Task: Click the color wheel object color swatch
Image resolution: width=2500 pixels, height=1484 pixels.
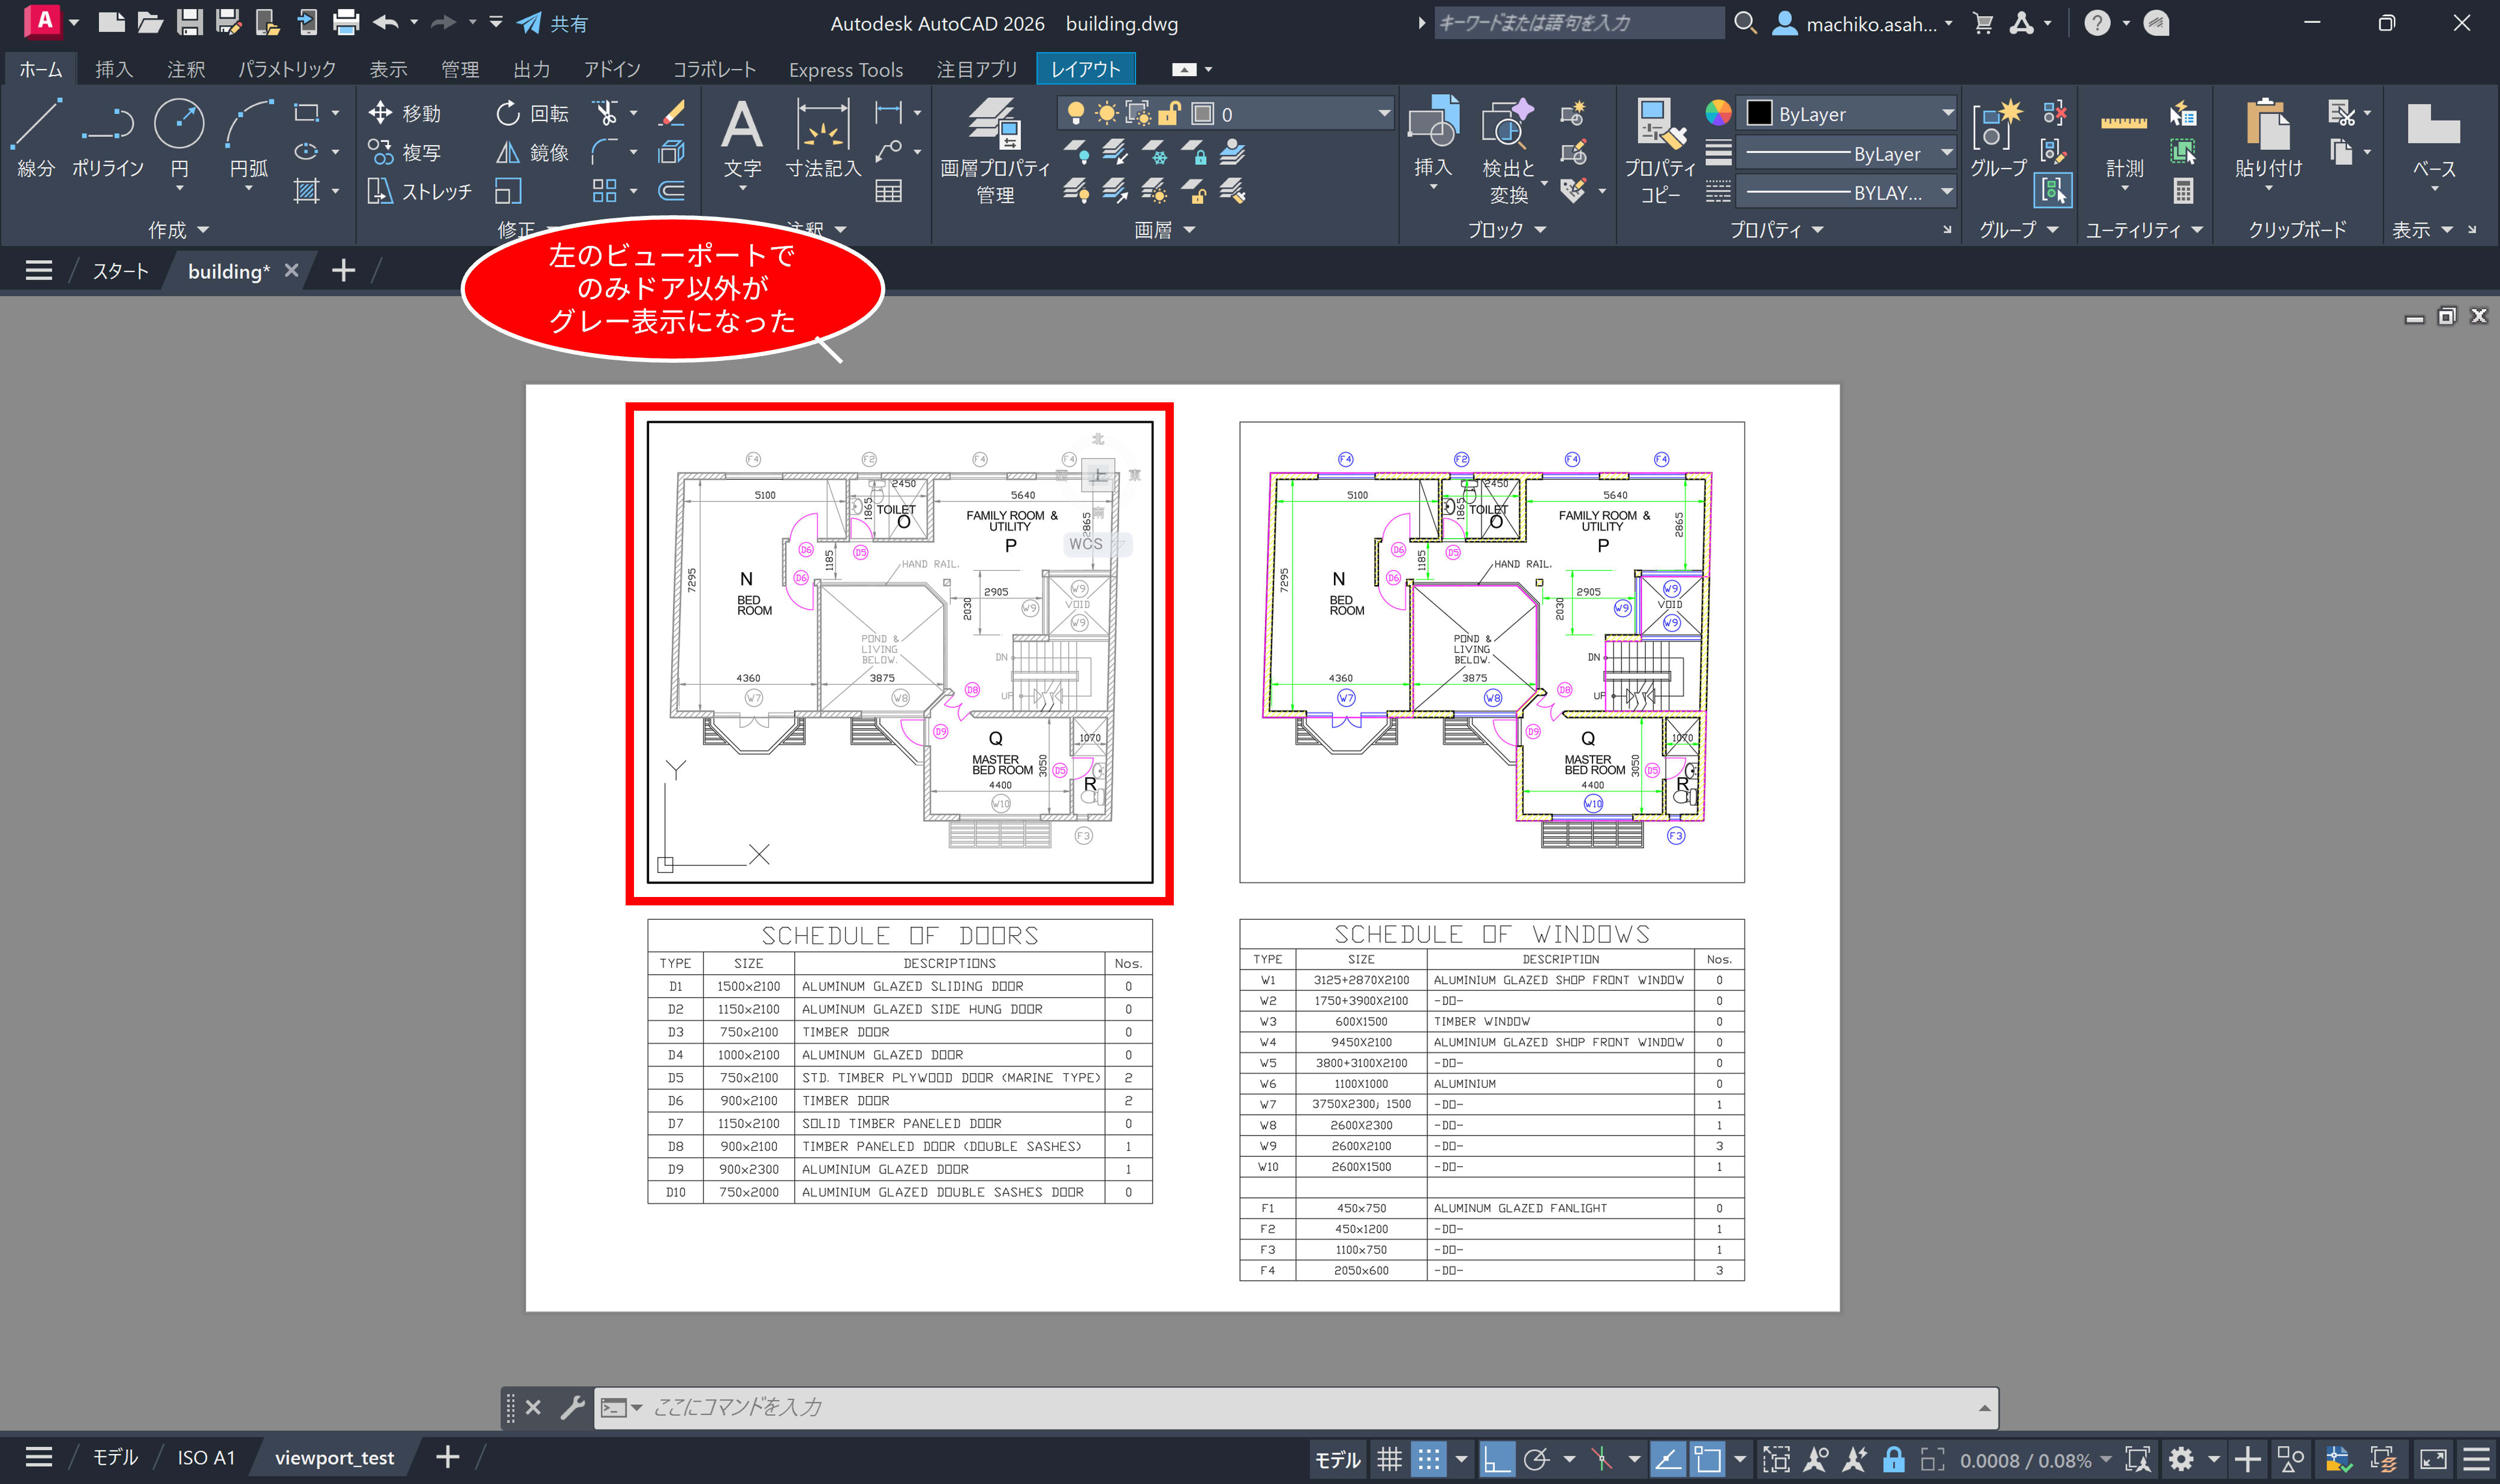Action: coord(1718,113)
